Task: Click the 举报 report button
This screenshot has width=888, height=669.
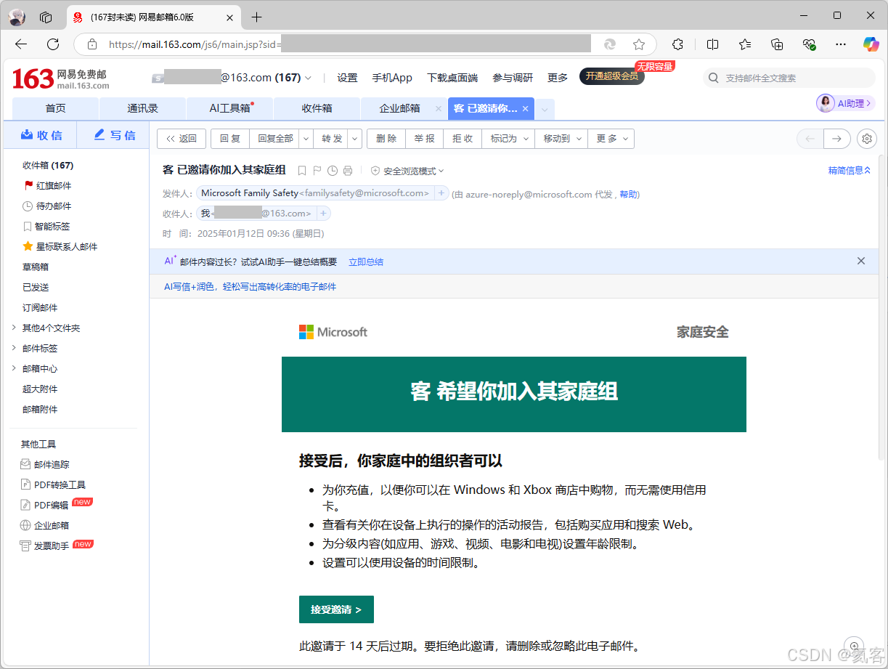Action: coord(425,139)
